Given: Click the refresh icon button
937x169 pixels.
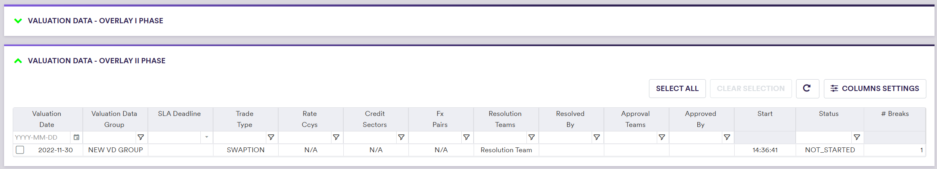Looking at the screenshot, I should [807, 89].
